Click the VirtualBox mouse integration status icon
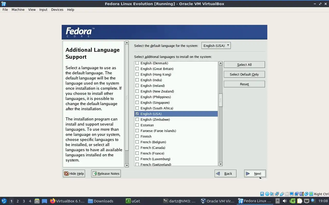Screen dimensions: 329x205 point(306,194)
